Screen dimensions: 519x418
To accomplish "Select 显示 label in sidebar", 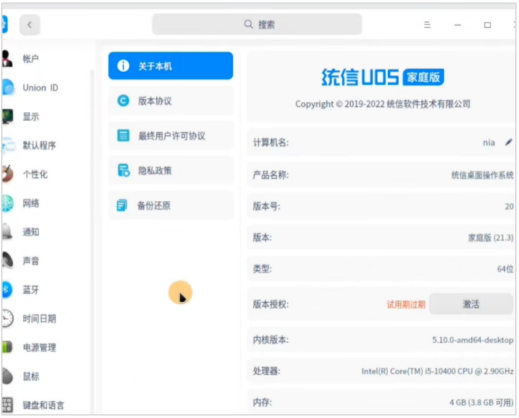I will (30, 116).
